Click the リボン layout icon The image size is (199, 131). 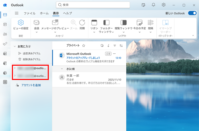pyautogui.click(x=94, y=23)
